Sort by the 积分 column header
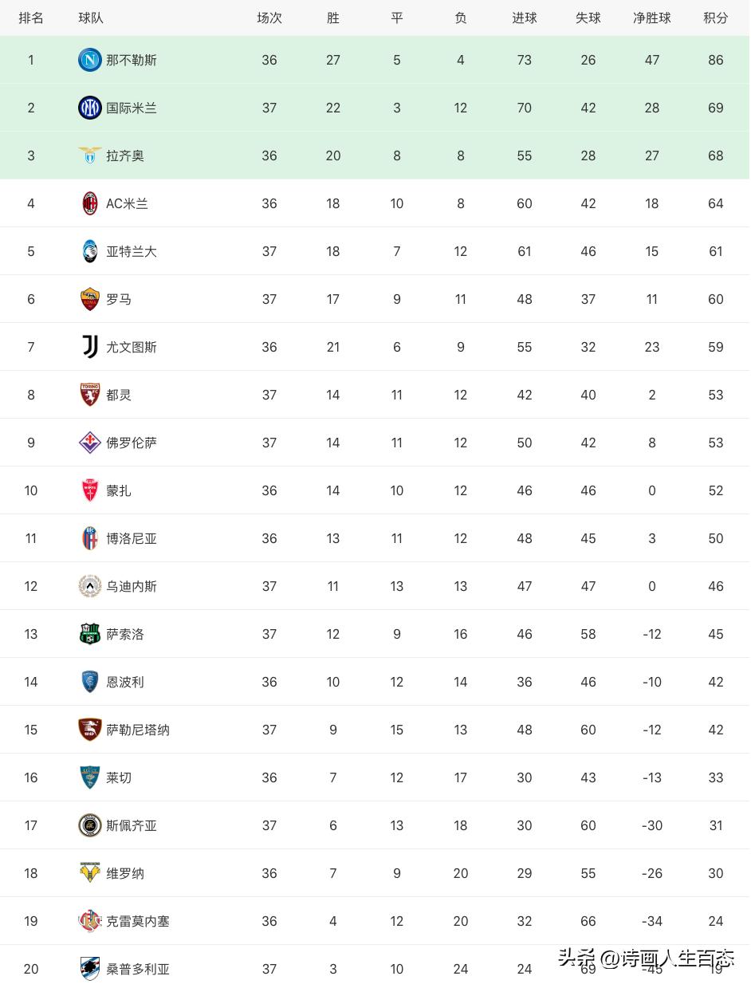This screenshot has width=751, height=984. click(715, 18)
